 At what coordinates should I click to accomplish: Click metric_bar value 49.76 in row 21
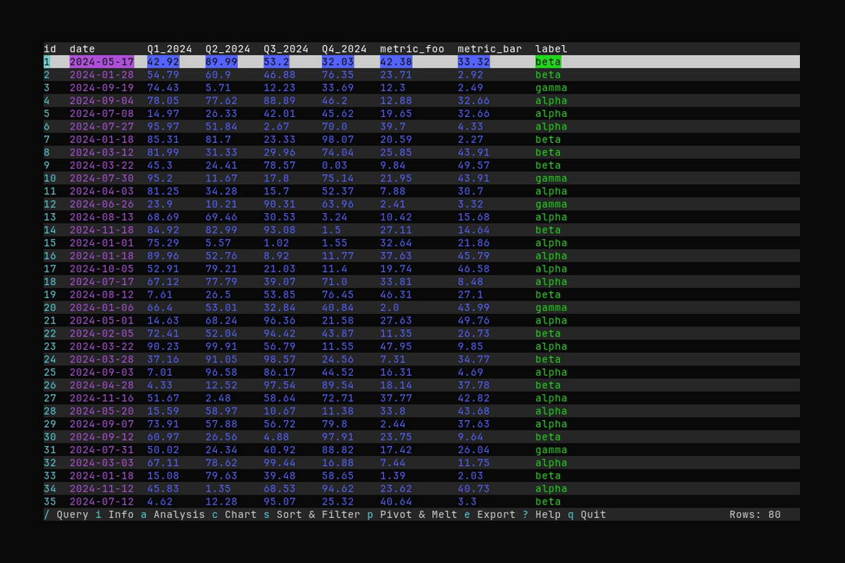[x=473, y=320]
